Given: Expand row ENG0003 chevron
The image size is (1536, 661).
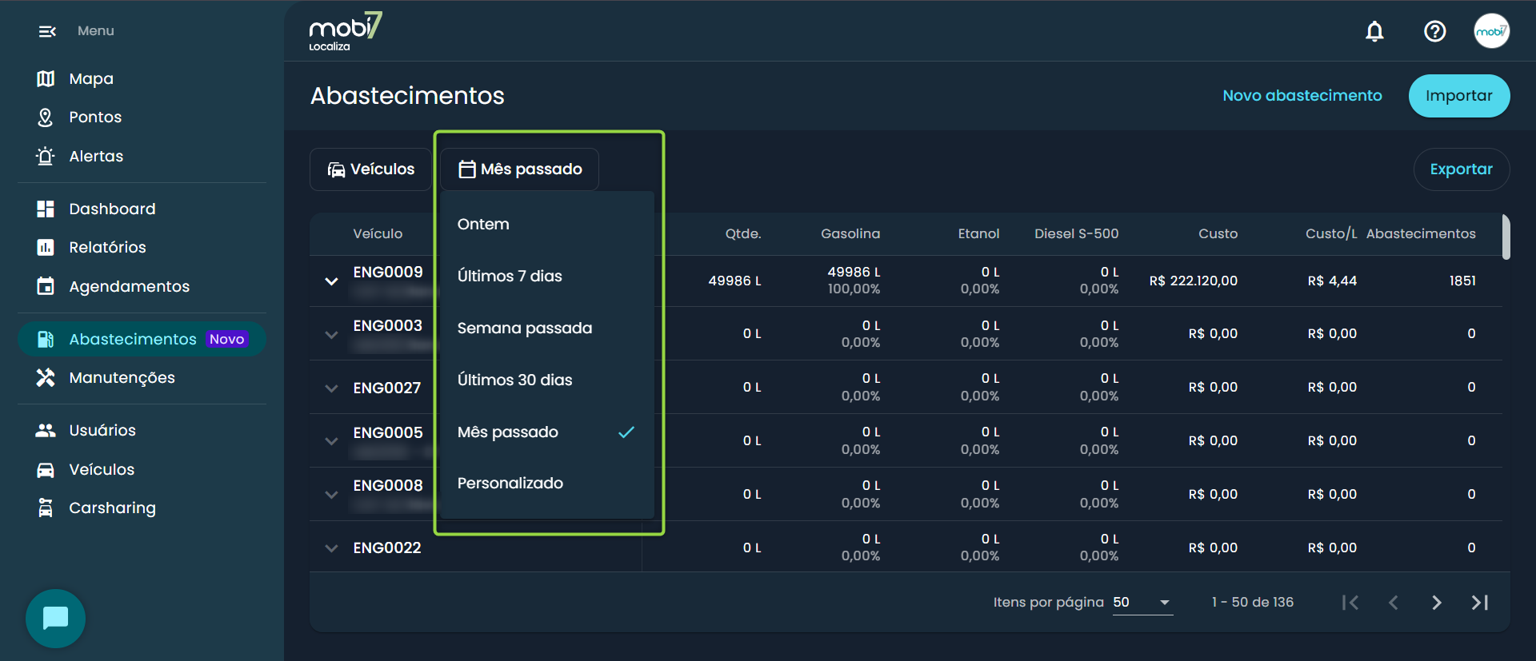Looking at the screenshot, I should point(331,335).
